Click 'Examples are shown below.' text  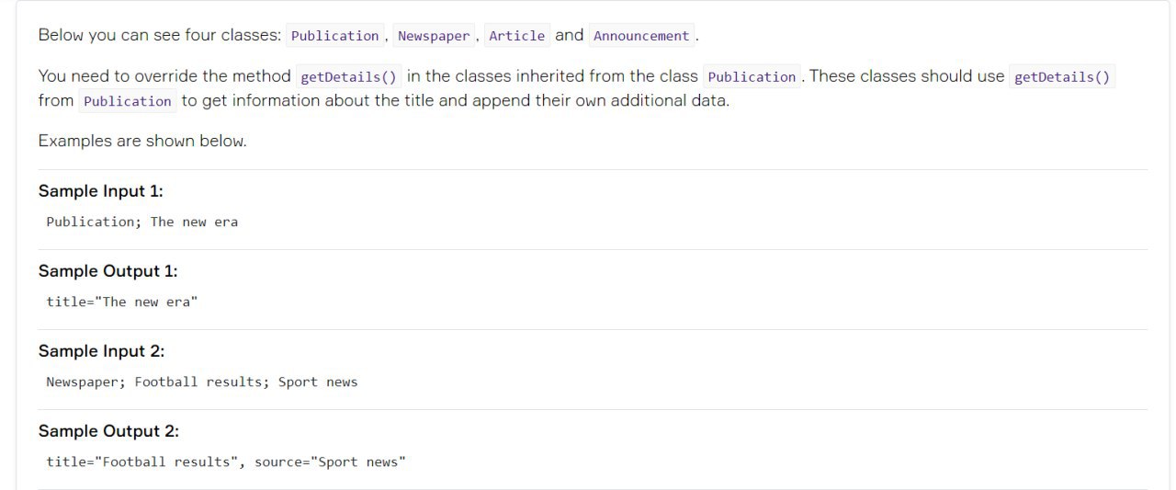(142, 142)
